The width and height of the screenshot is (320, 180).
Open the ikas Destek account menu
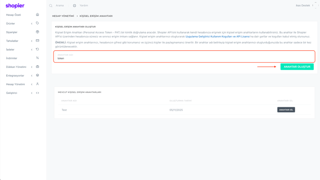303,6
